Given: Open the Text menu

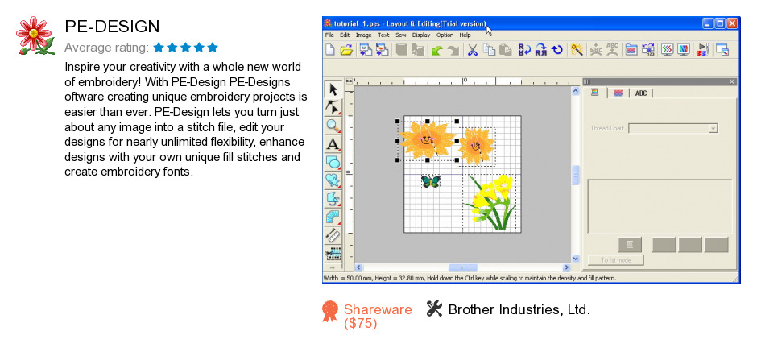Looking at the screenshot, I should pos(383,35).
